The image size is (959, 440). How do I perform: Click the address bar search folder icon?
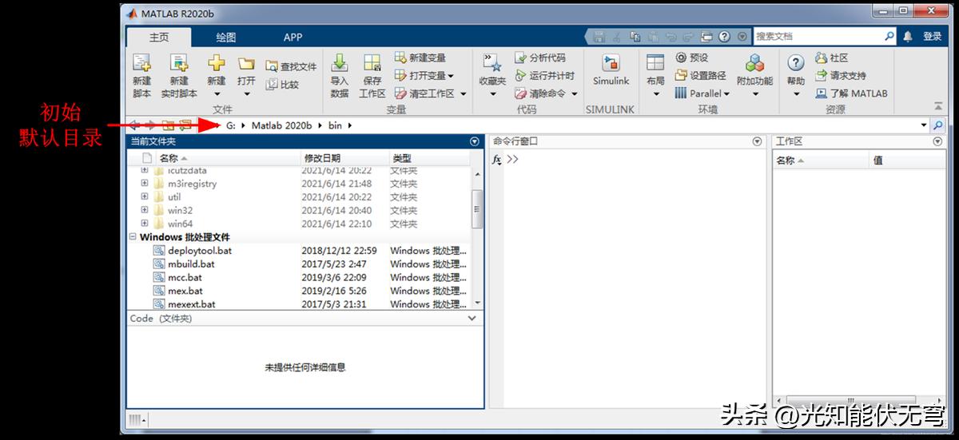click(937, 125)
